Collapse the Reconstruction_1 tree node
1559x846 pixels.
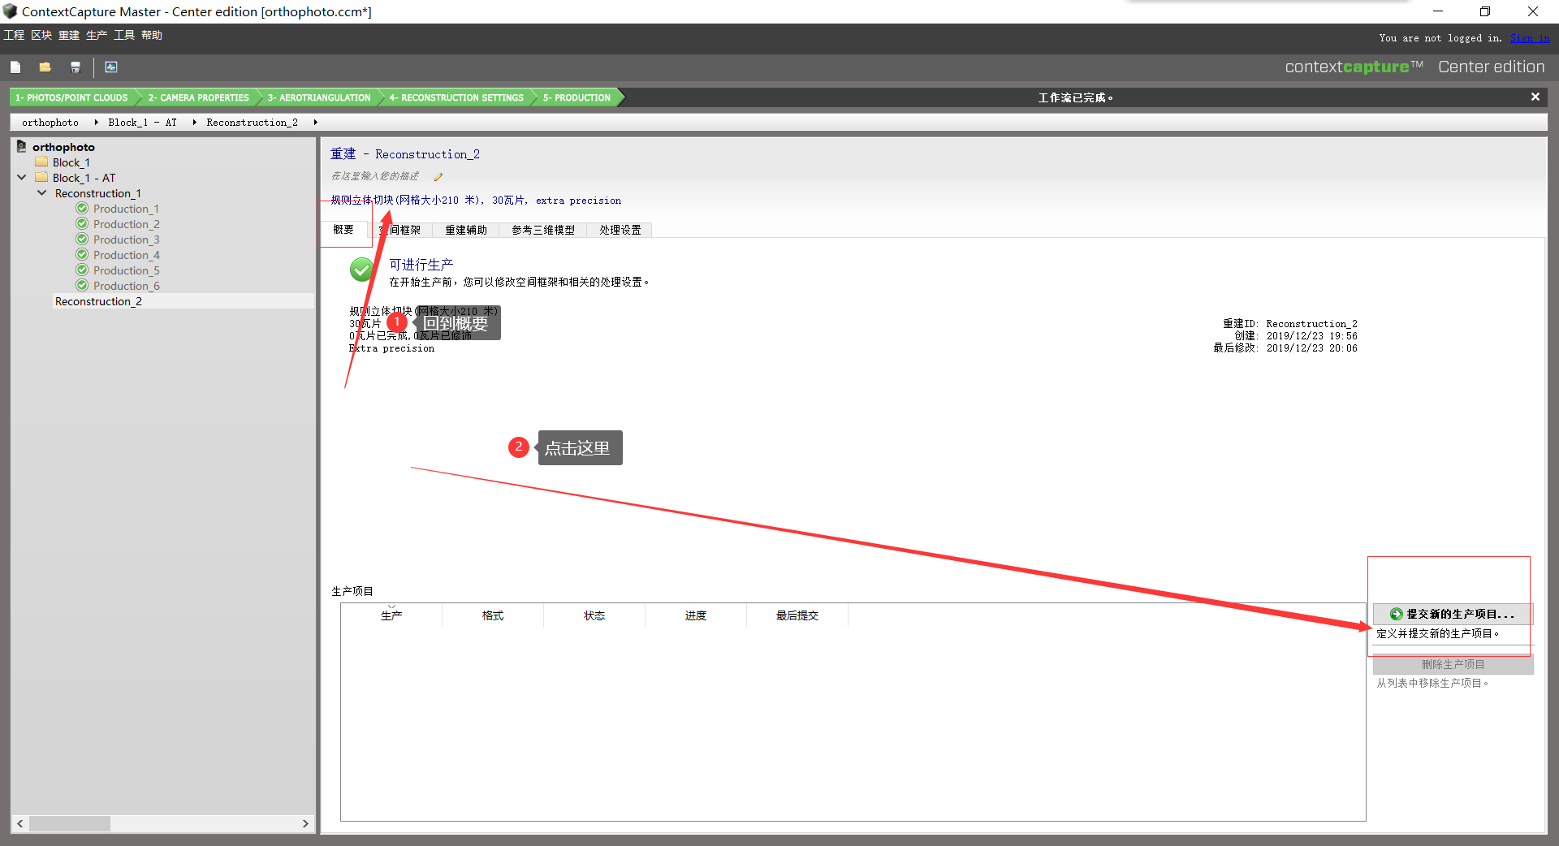[x=42, y=193]
